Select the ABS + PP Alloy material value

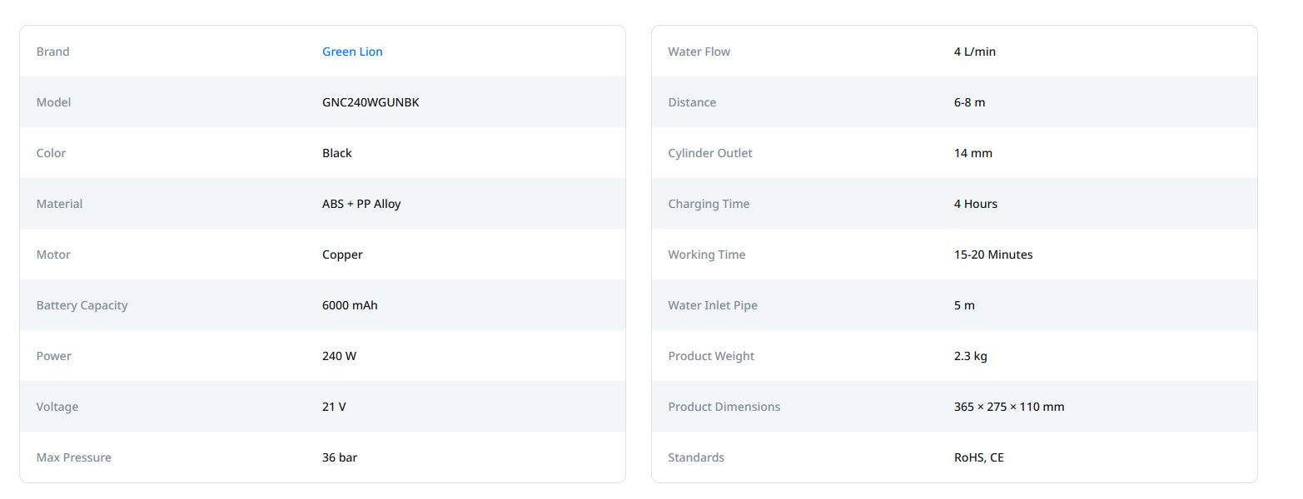coord(361,204)
